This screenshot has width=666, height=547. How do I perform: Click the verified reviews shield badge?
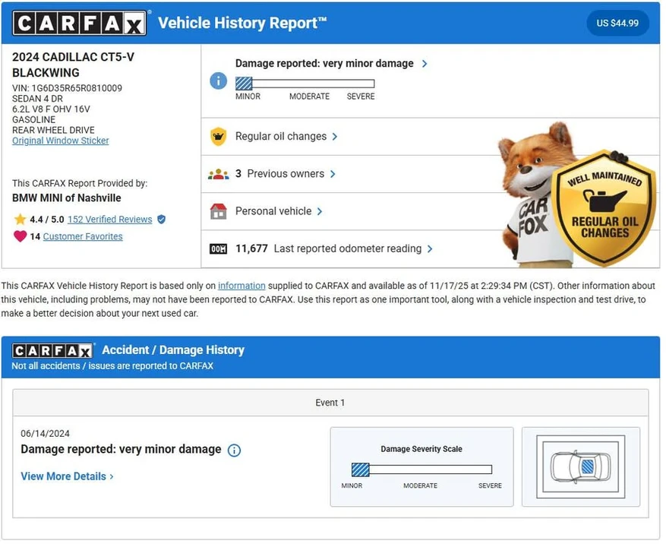click(x=162, y=220)
